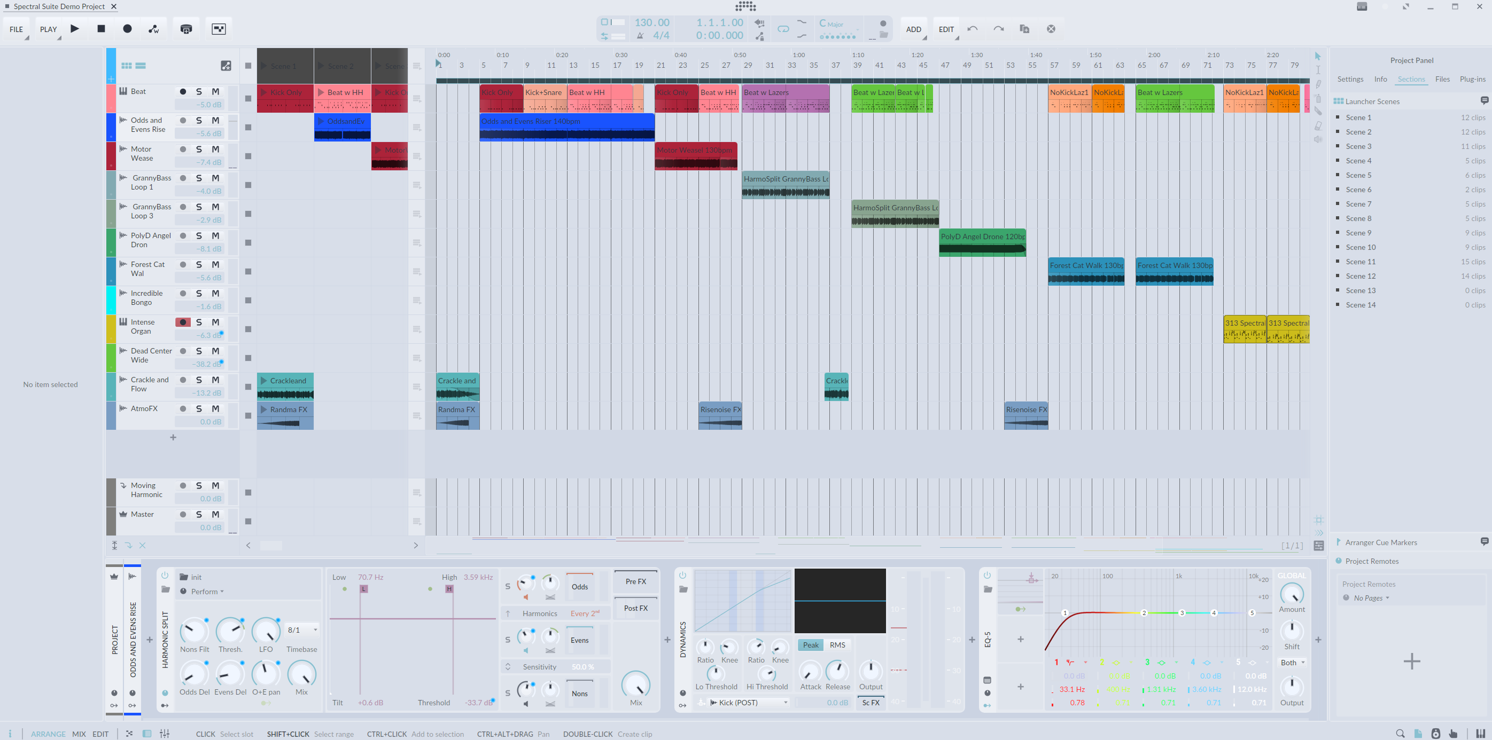Screen dimensions: 1492x740
Task: Click the overdub drum icon in the toolbar
Action: point(186,29)
